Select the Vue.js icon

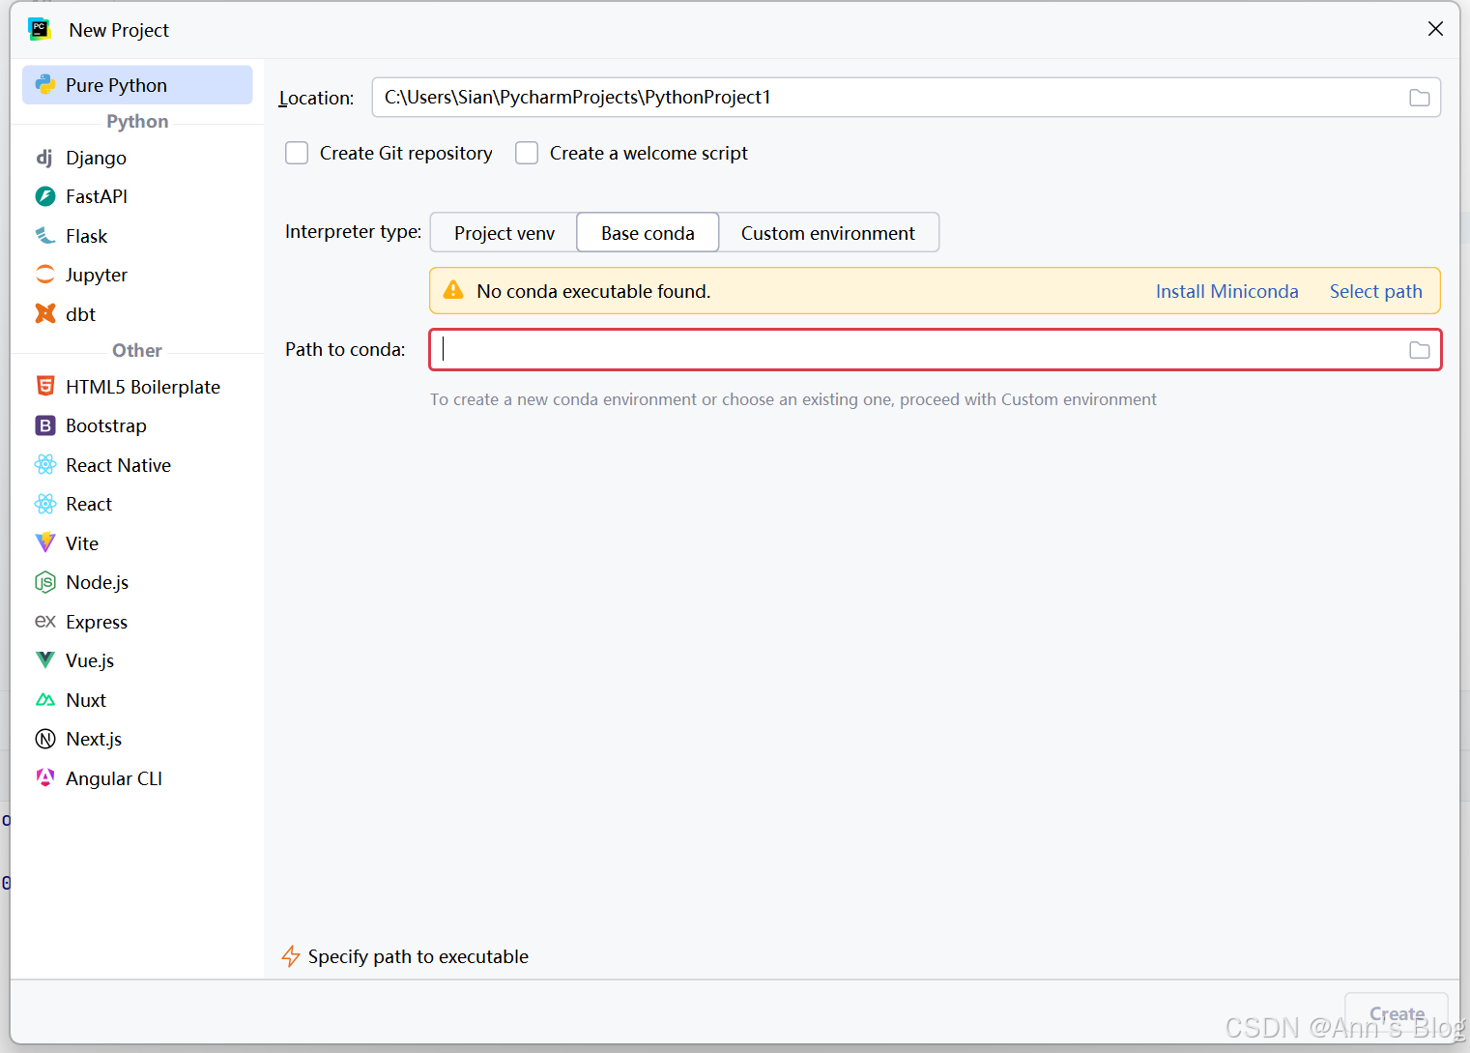click(45, 660)
